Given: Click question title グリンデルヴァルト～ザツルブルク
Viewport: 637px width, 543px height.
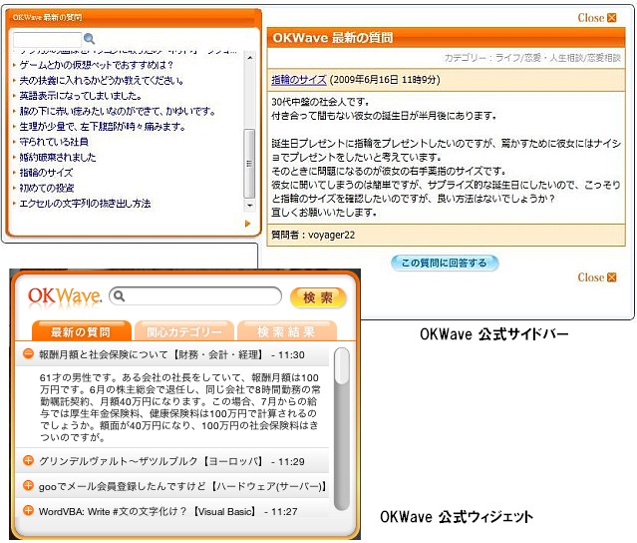Looking at the screenshot, I should (x=118, y=461).
